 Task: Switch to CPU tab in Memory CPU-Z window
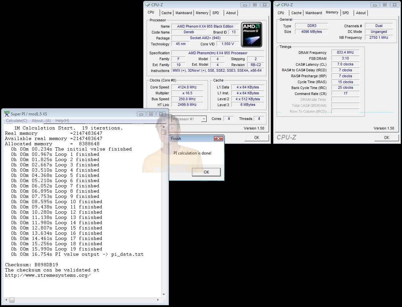pos(281,13)
